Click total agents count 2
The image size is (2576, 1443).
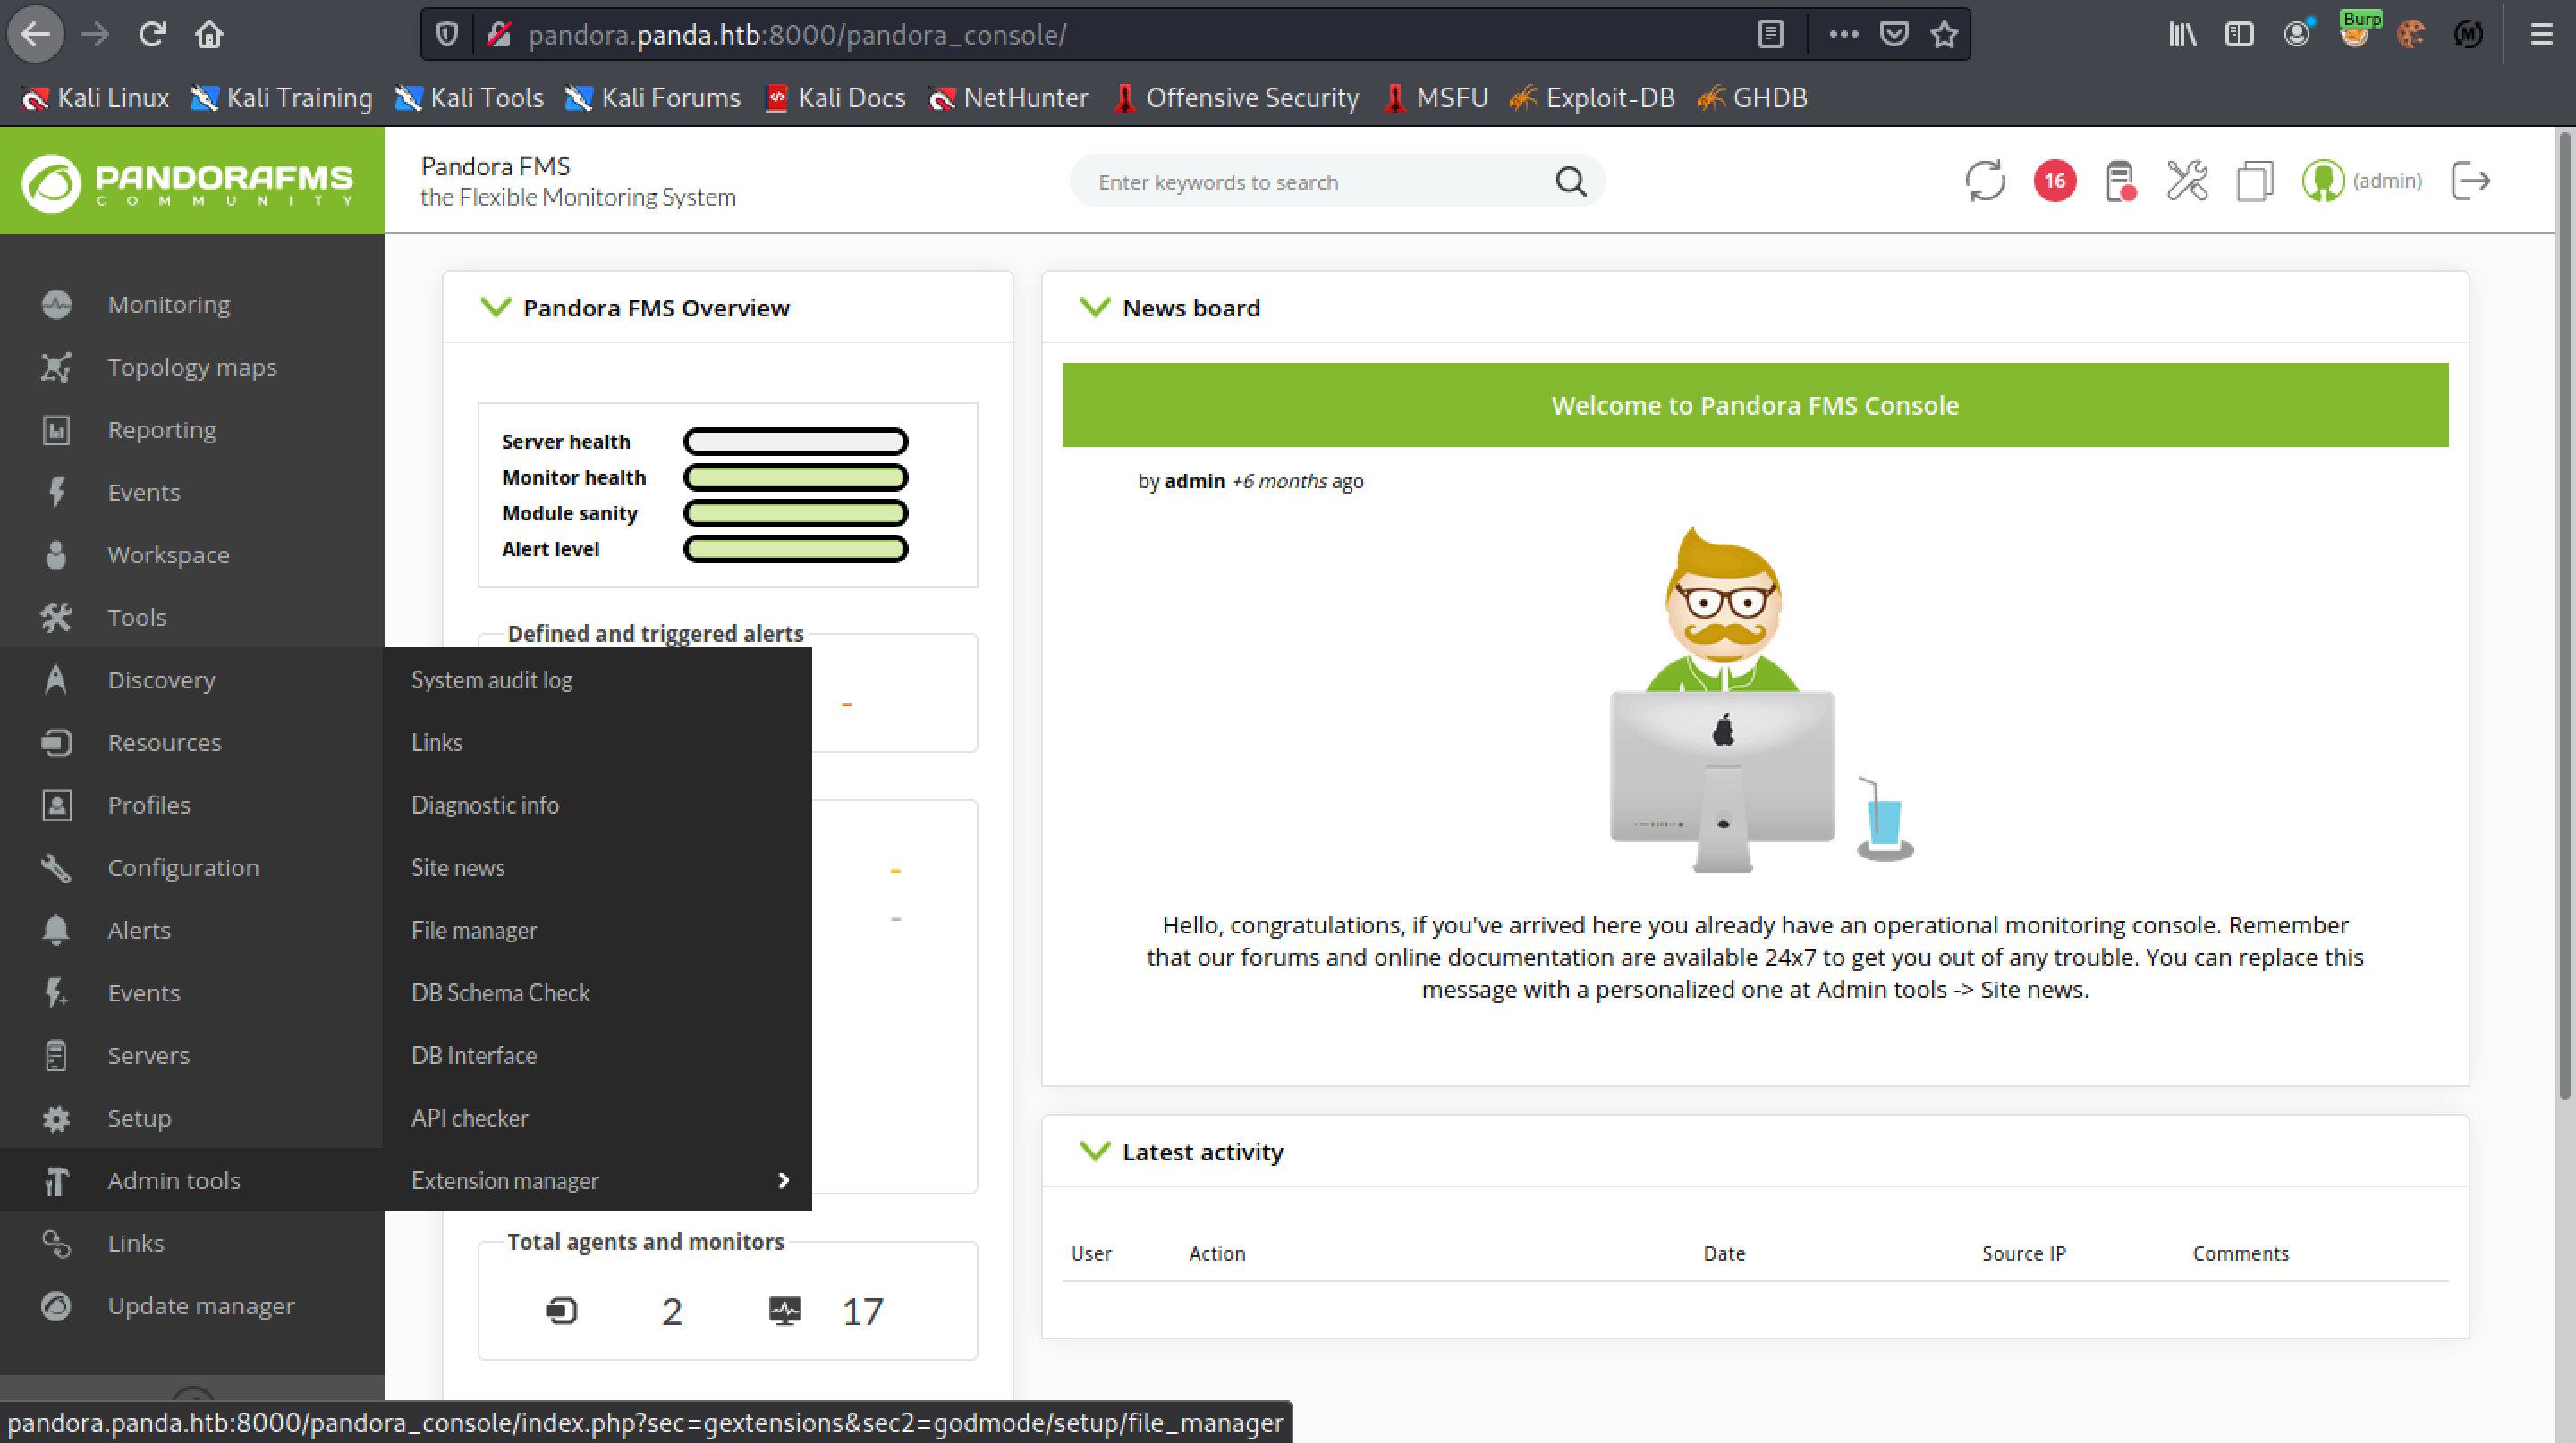pos(671,1311)
